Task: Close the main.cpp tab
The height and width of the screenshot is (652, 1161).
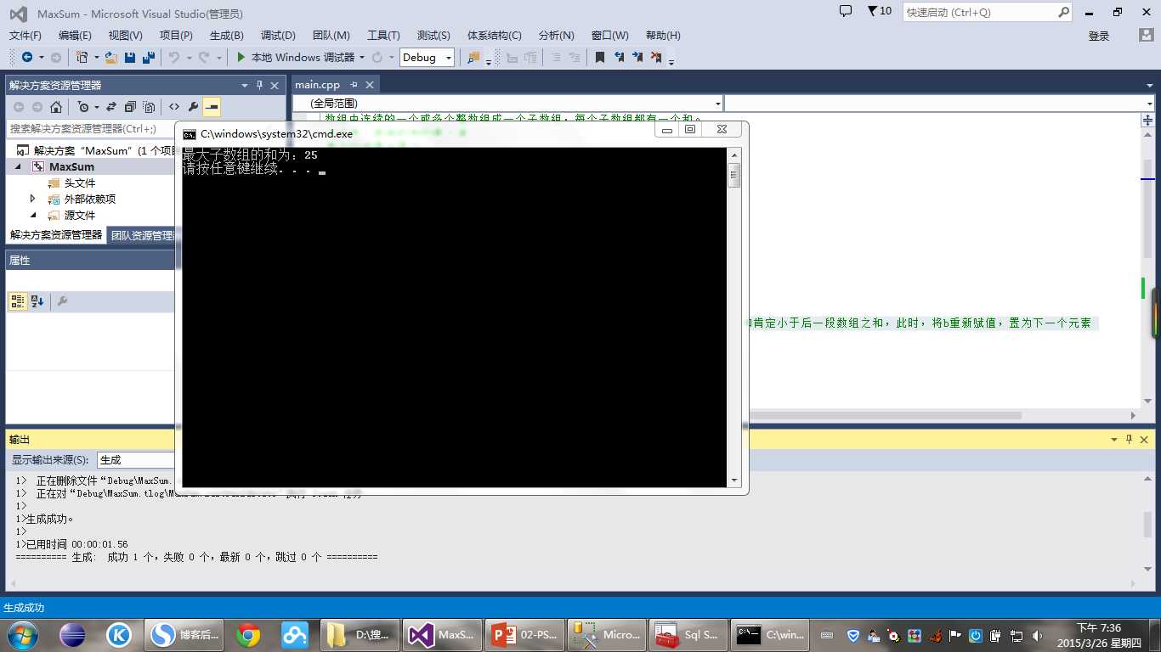Action: (x=370, y=85)
